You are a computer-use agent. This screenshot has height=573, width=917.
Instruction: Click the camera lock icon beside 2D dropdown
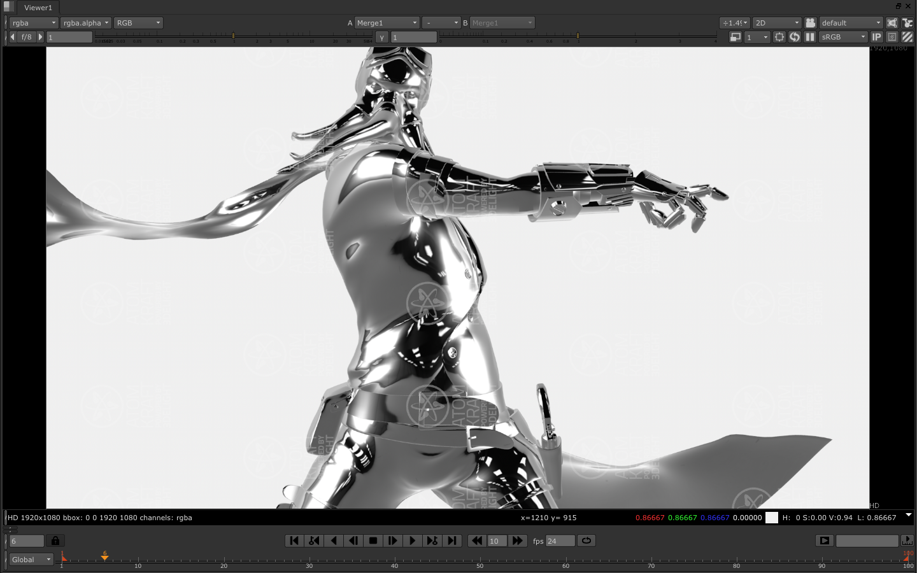point(810,23)
